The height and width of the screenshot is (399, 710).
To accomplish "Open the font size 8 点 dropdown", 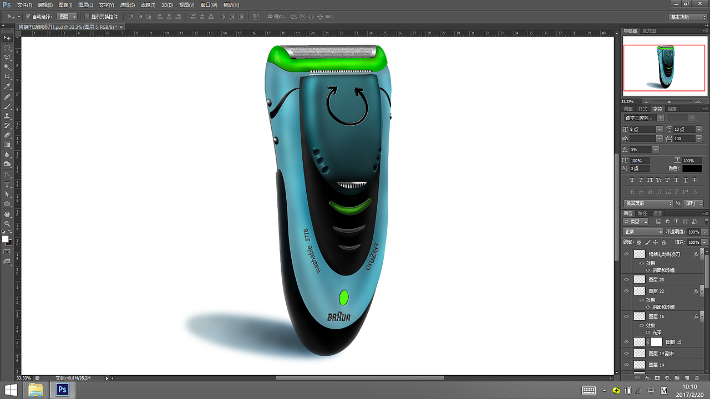I will [x=660, y=129].
